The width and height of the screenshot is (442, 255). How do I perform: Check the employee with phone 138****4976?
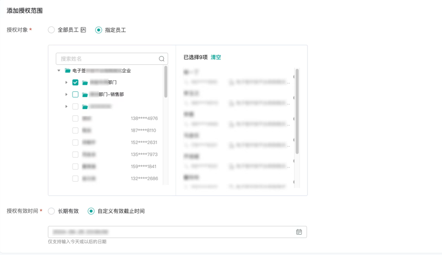(x=75, y=119)
